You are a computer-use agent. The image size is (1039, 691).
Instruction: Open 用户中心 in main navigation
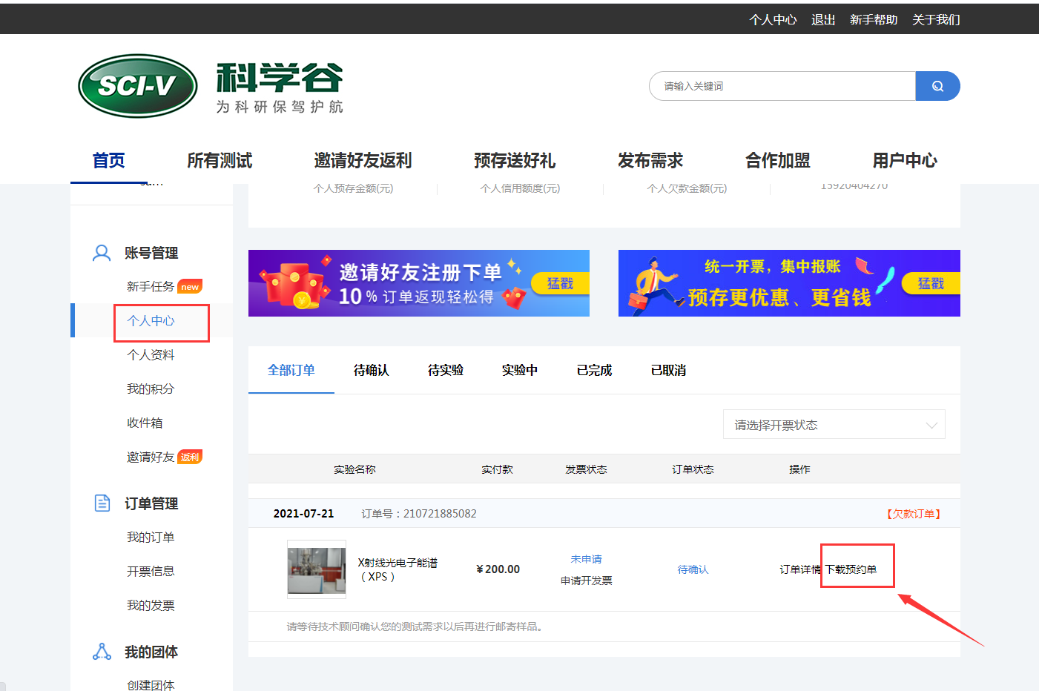904,160
